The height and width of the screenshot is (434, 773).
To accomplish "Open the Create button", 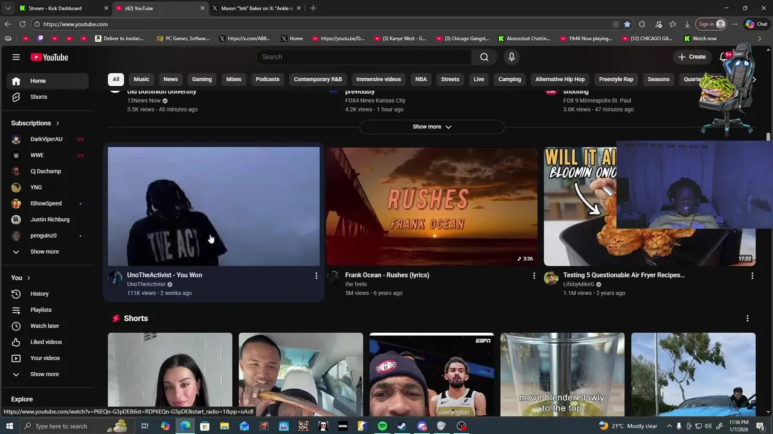I will coord(692,57).
